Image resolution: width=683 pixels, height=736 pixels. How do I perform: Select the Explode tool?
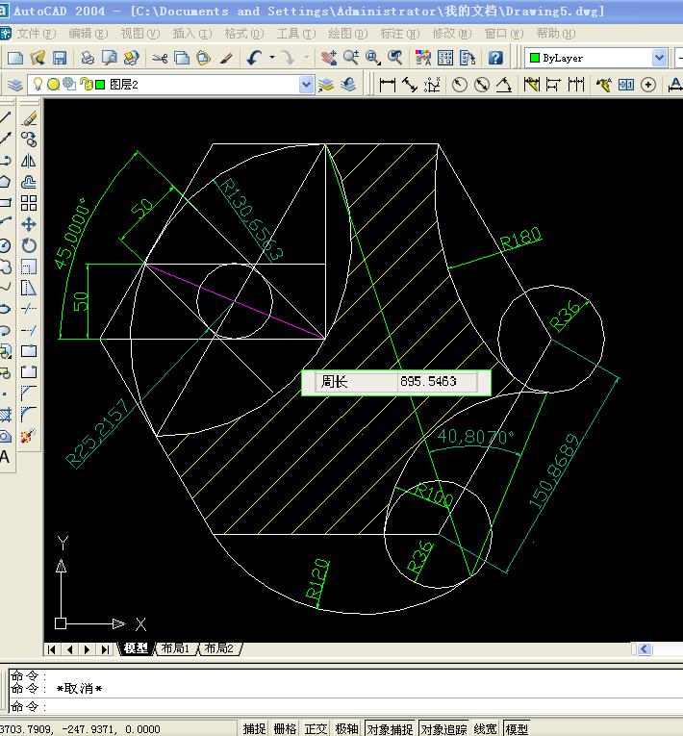[27, 436]
